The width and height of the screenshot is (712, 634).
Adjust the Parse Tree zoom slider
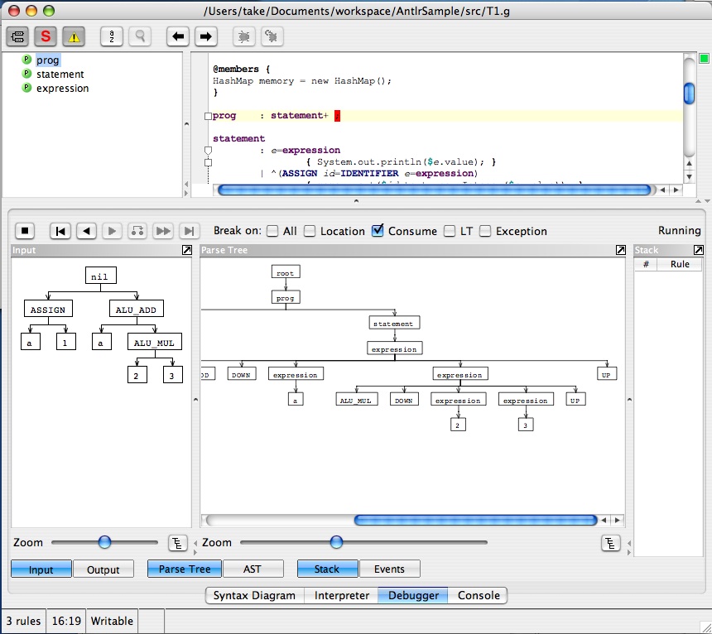tap(335, 542)
